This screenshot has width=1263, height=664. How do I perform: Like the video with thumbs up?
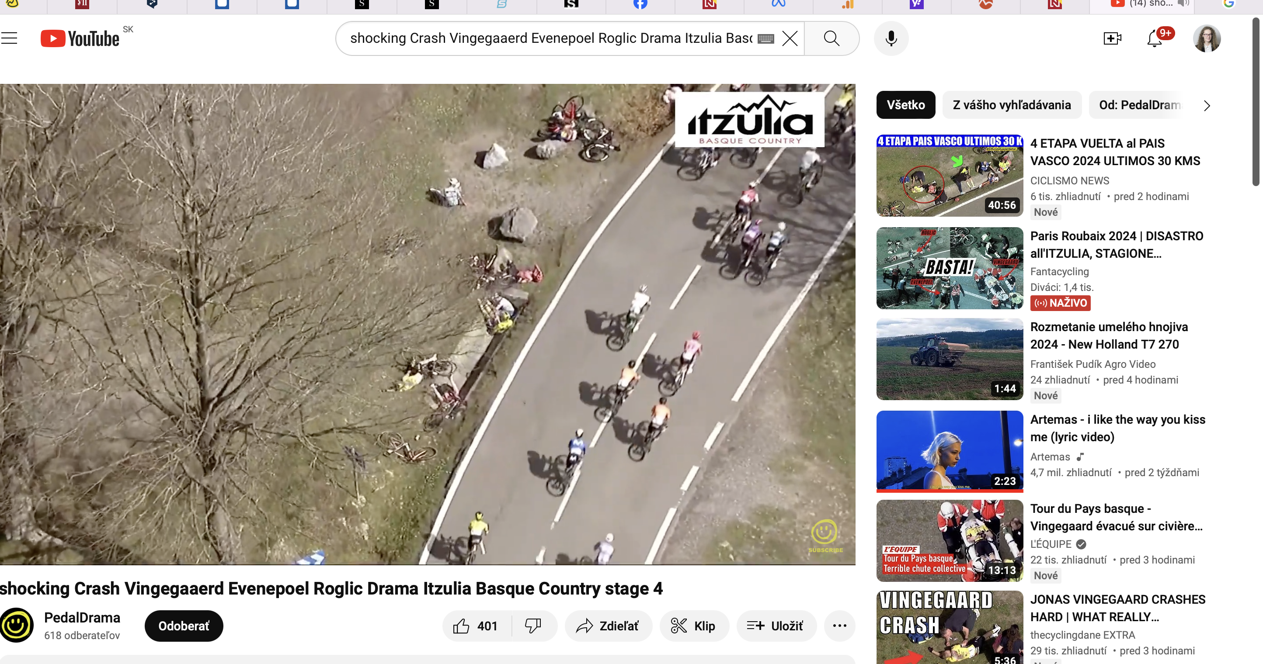click(476, 626)
